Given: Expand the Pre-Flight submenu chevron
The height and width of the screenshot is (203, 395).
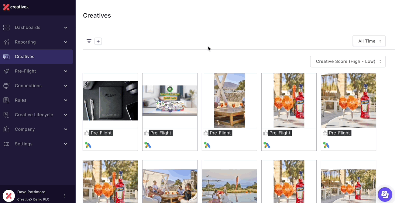Looking at the screenshot, I should point(66,71).
